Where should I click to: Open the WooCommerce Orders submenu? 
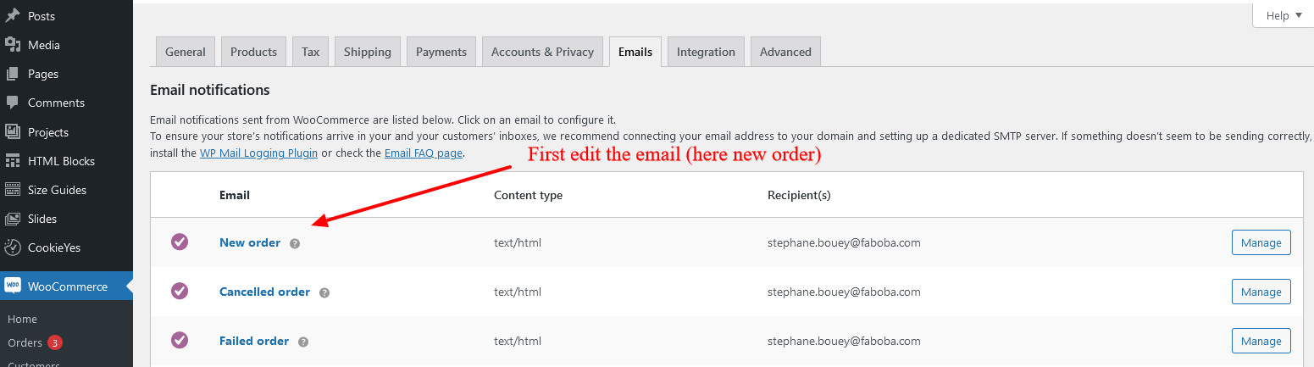pos(25,342)
